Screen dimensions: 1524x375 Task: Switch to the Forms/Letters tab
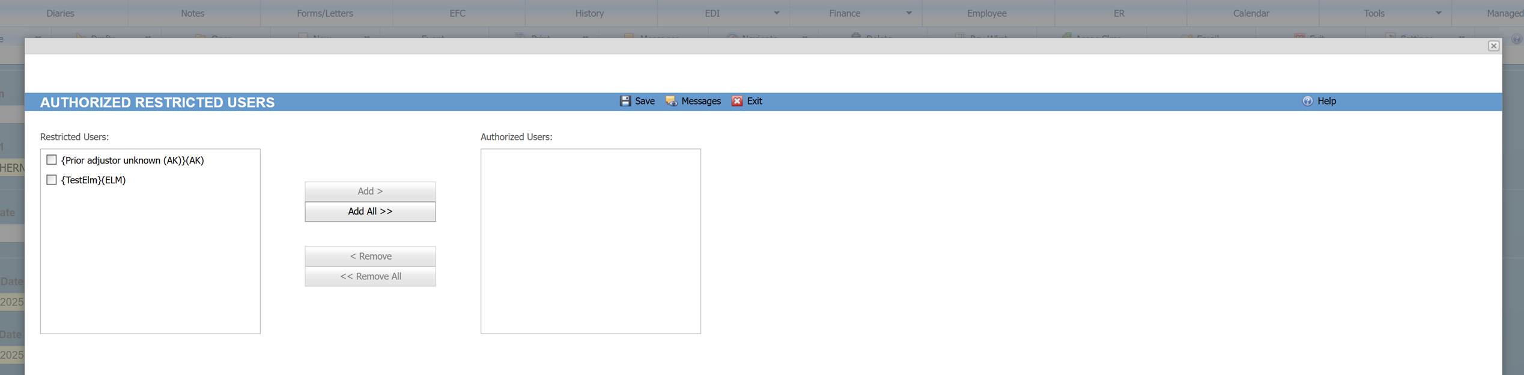(x=325, y=13)
